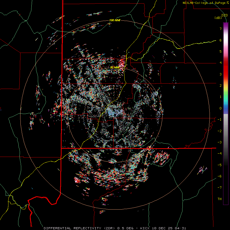Select the -7 value on color scale
230x230 pixels.
click(220, 188)
